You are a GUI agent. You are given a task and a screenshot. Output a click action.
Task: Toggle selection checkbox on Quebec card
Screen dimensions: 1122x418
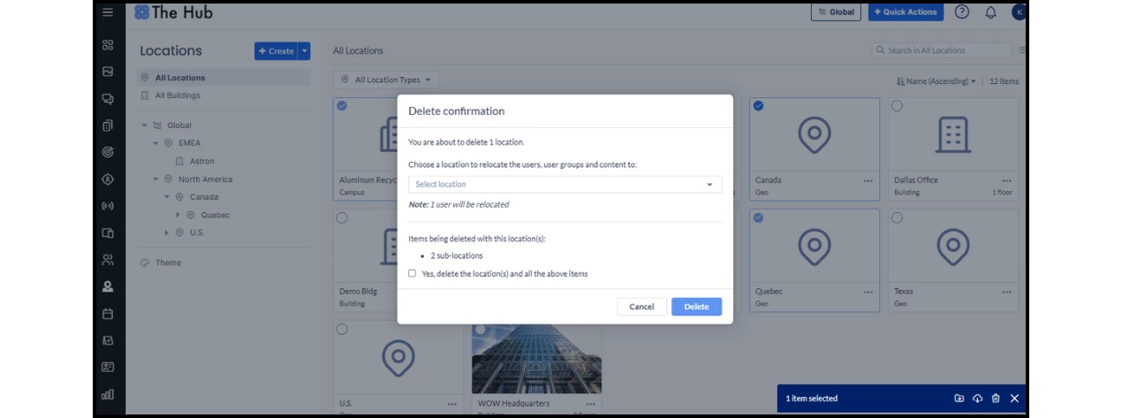[758, 217]
